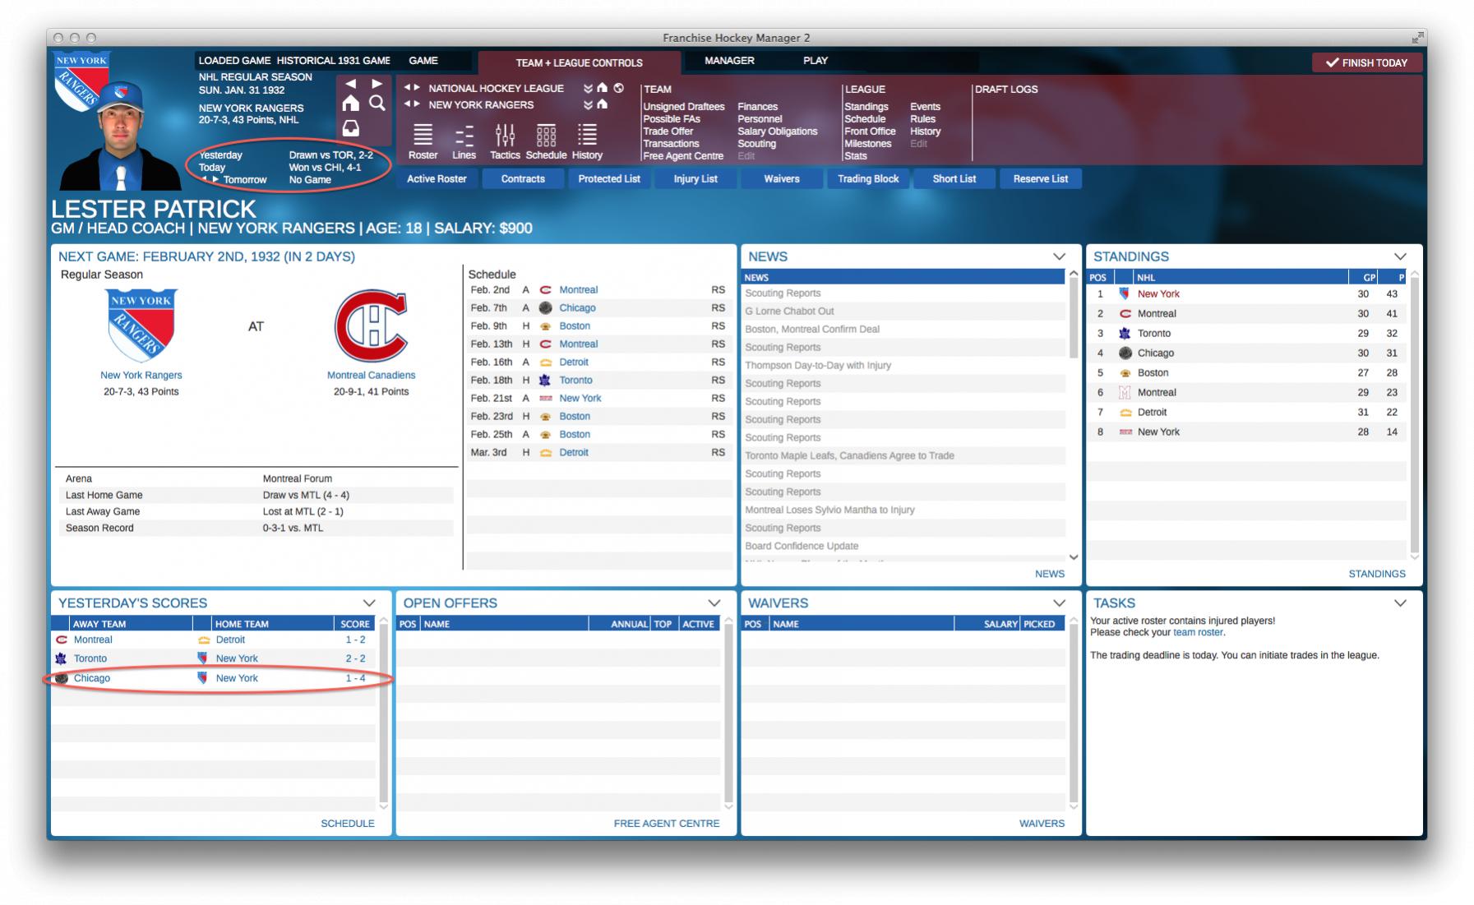Step the Tomorrow day arrows forward

pyautogui.click(x=216, y=180)
